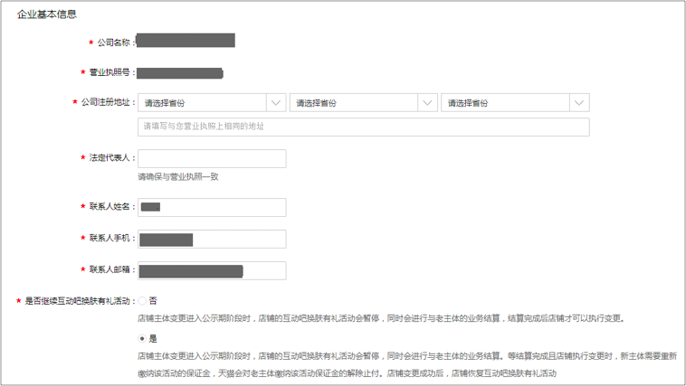Open the middle 请选择省份 dropdown
Viewport: 686px width, 386px height.
coord(353,103)
